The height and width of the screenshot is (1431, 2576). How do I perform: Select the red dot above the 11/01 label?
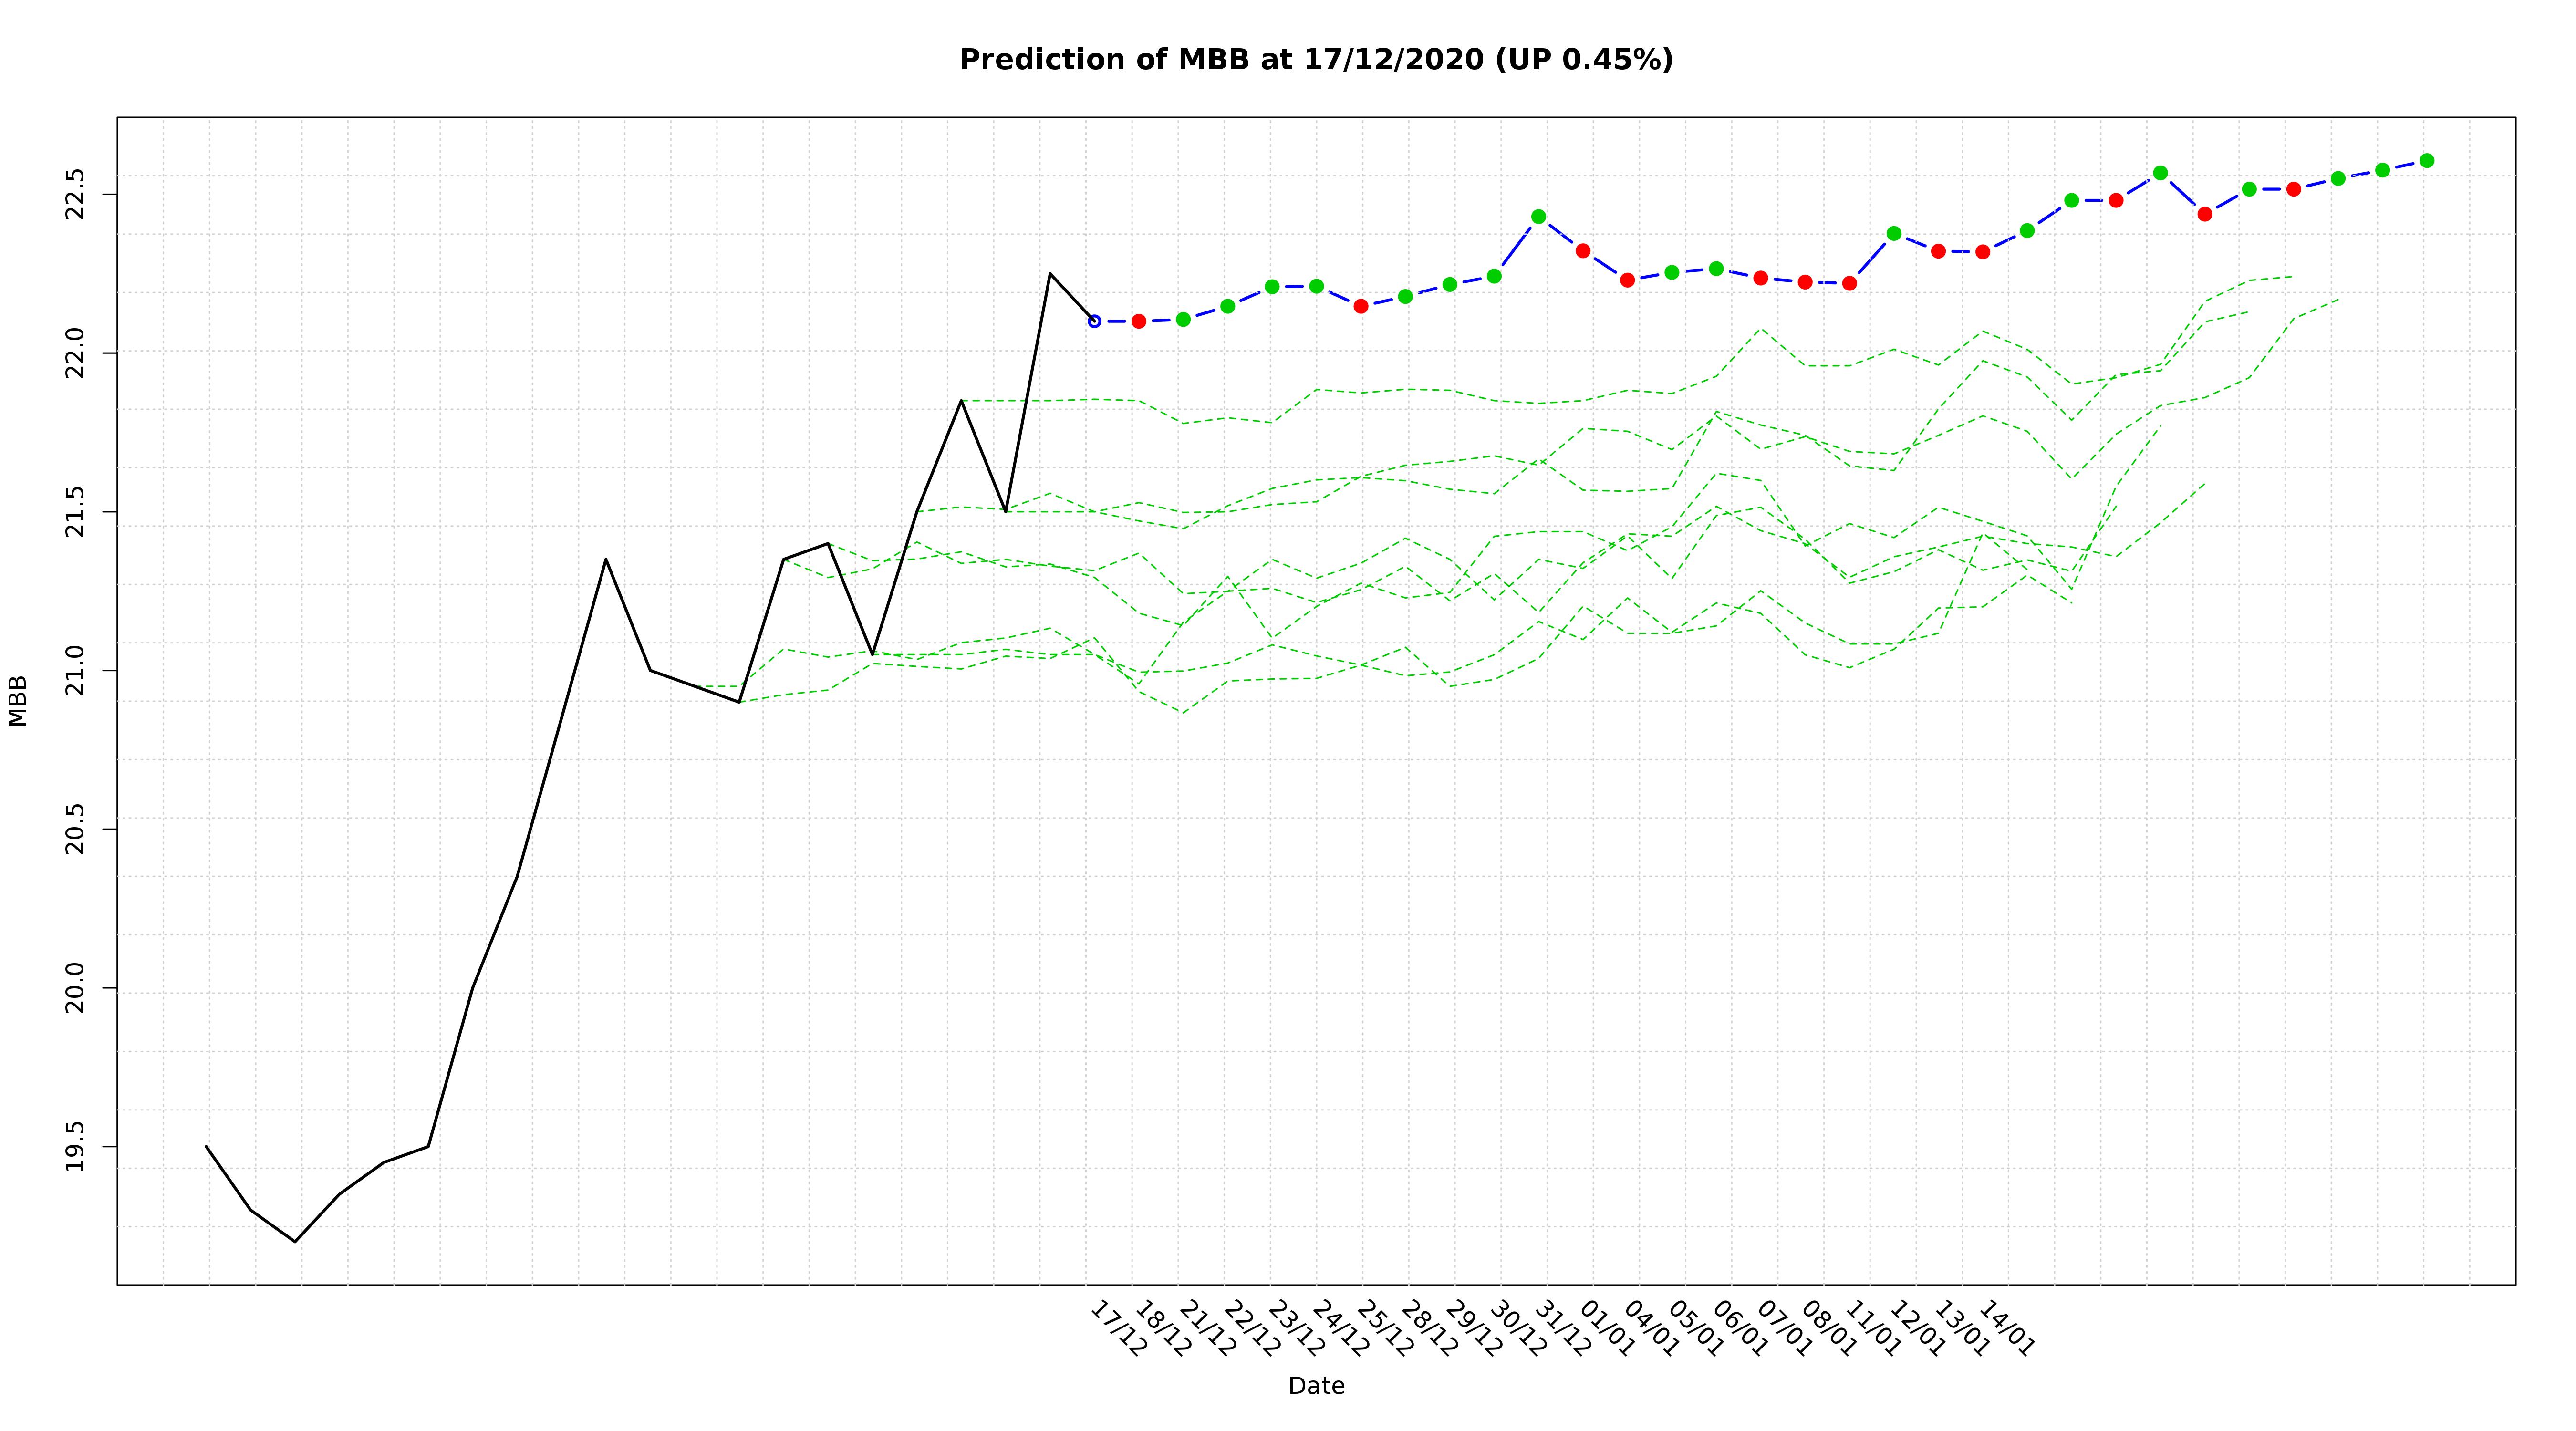(x=1850, y=283)
